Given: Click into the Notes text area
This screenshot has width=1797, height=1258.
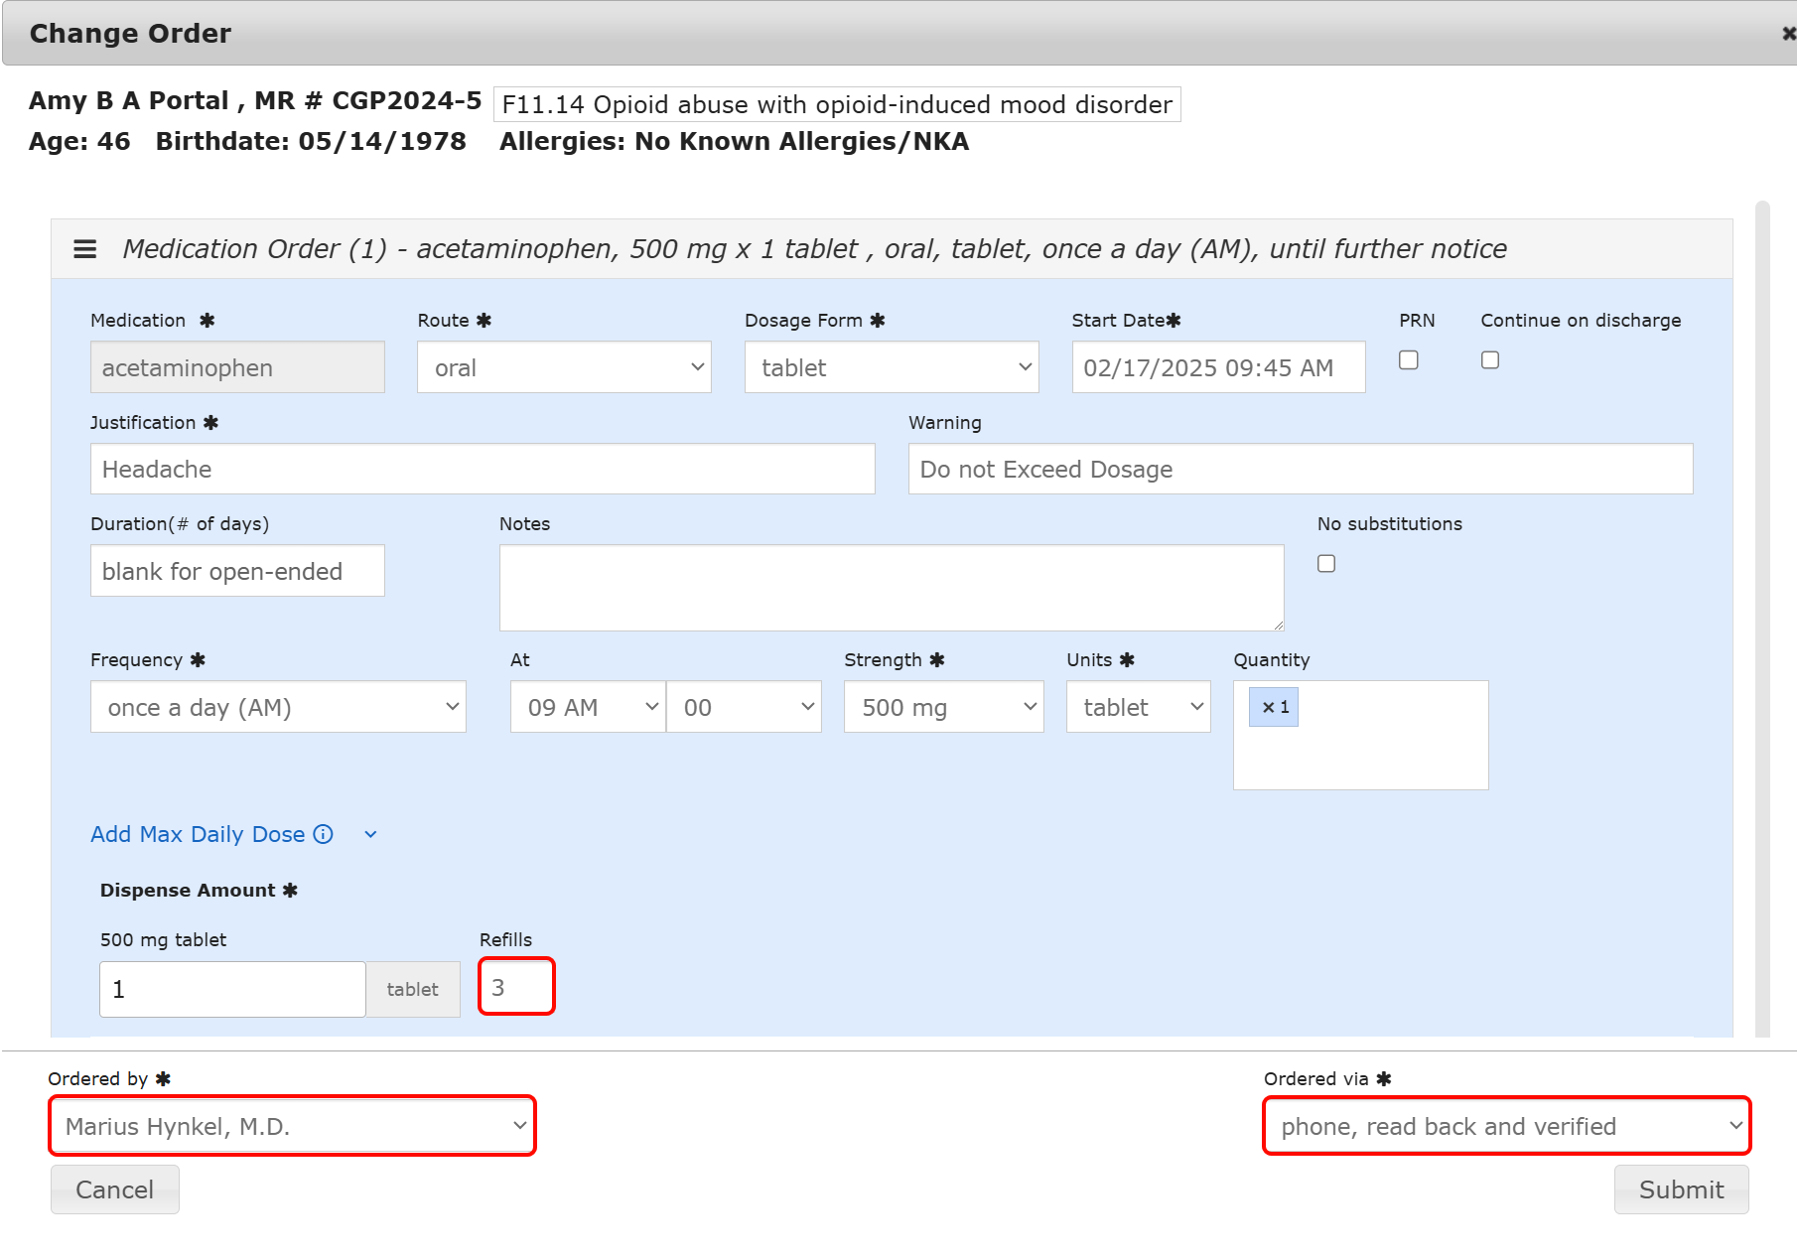Looking at the screenshot, I should 891,588.
